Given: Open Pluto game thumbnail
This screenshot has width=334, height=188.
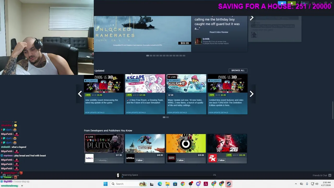Looking at the screenshot, I should point(104,143).
